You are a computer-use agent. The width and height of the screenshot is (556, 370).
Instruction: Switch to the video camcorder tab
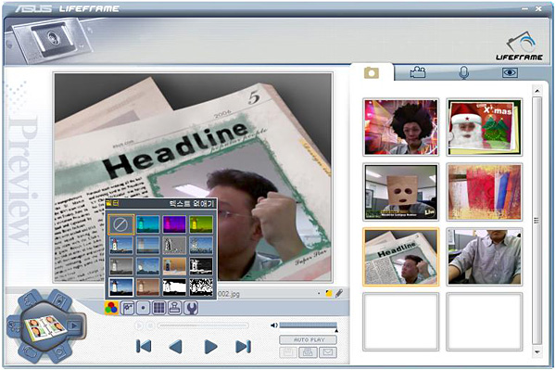[418, 72]
